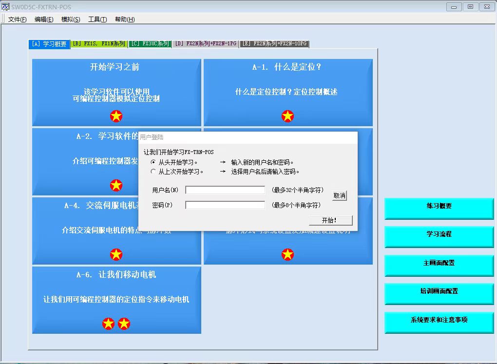Click the 学习流程 cyan button
Image resolution: width=497 pixels, height=364 pixels.
[439, 234]
